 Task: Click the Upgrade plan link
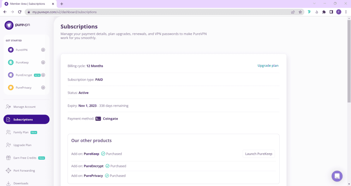click(x=268, y=66)
